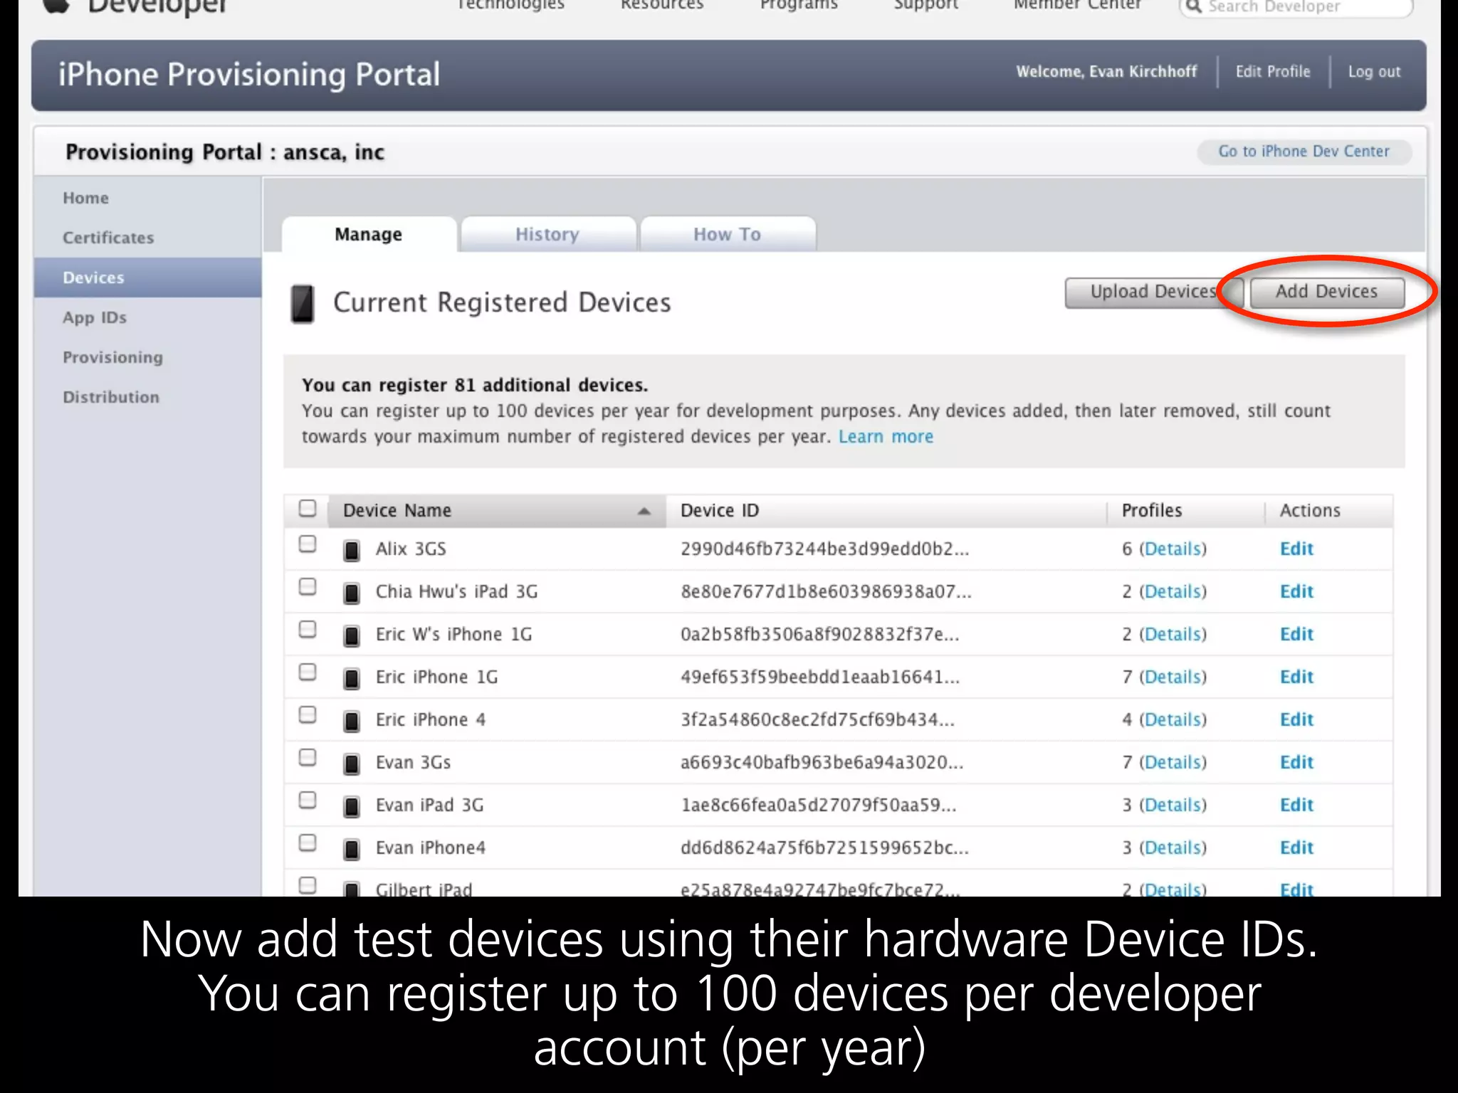Open Distribution section in sidebar
The image size is (1458, 1093).
point(111,397)
